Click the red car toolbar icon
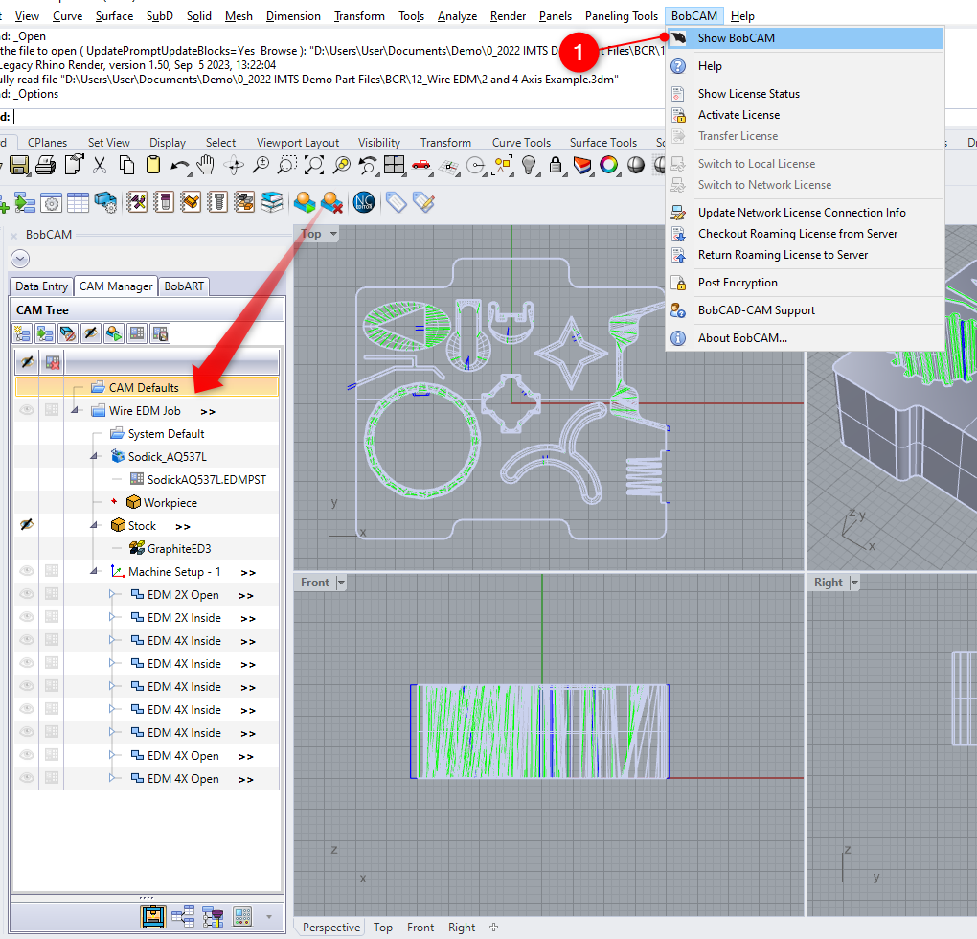 (x=421, y=165)
